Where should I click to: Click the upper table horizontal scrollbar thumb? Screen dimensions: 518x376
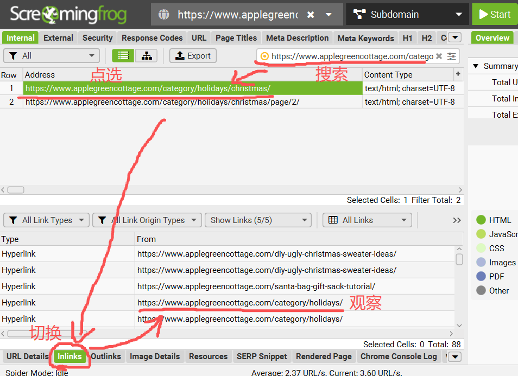point(16,190)
